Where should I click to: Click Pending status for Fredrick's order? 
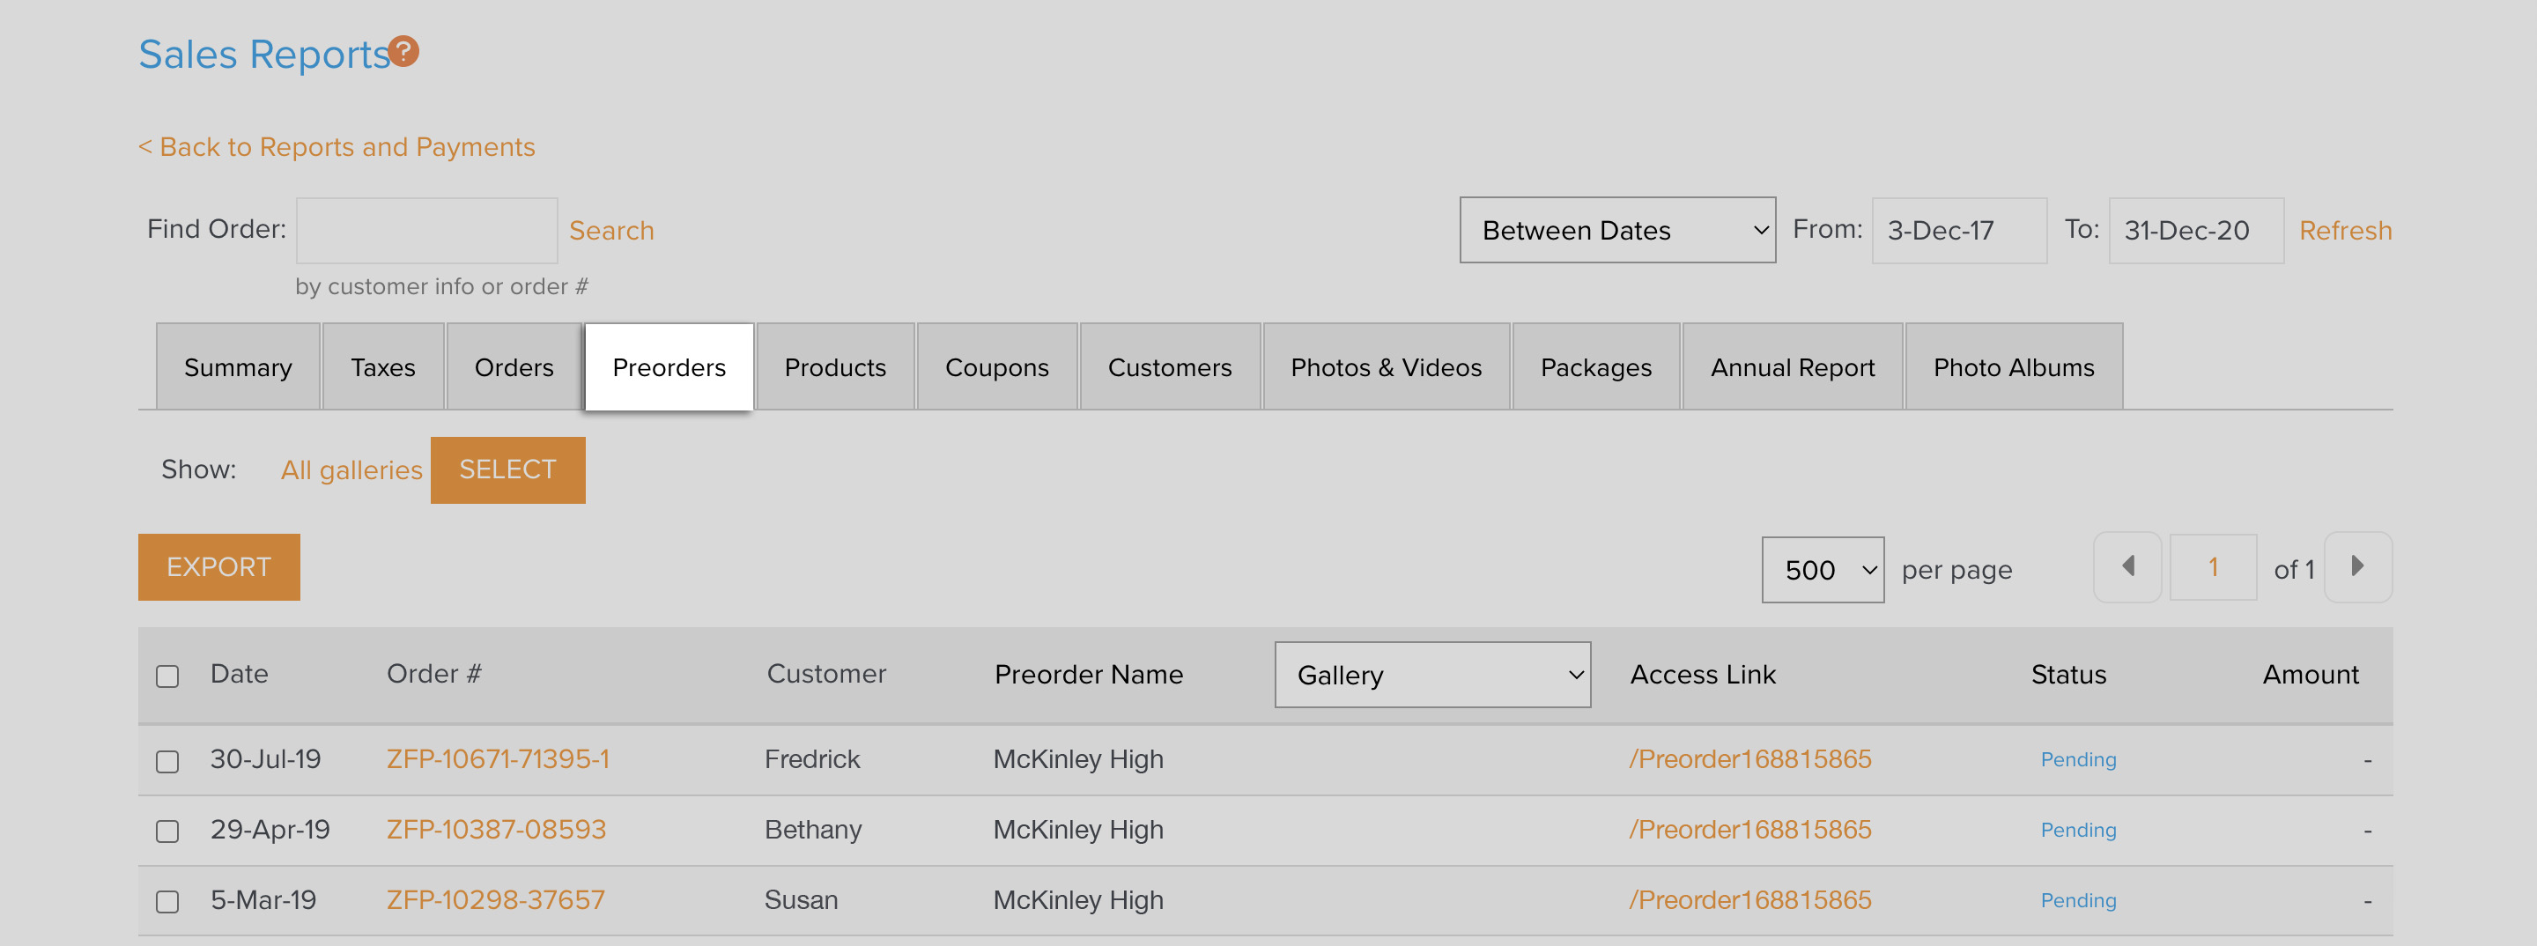2078,759
